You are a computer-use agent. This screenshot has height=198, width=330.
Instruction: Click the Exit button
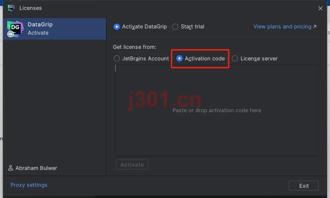click(x=304, y=185)
